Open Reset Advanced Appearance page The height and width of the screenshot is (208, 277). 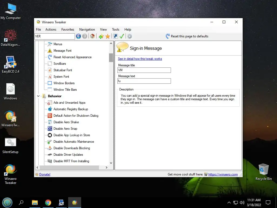(x=72, y=57)
